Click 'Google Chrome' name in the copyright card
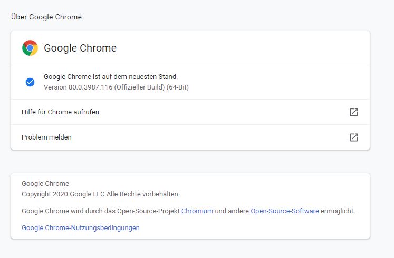Screen dimensions: 394x258 (45, 184)
